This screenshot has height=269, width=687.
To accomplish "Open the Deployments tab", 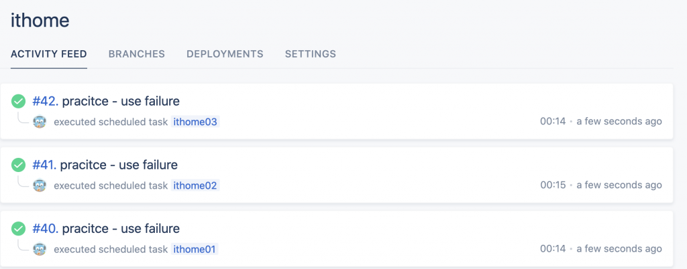I will click(x=225, y=54).
